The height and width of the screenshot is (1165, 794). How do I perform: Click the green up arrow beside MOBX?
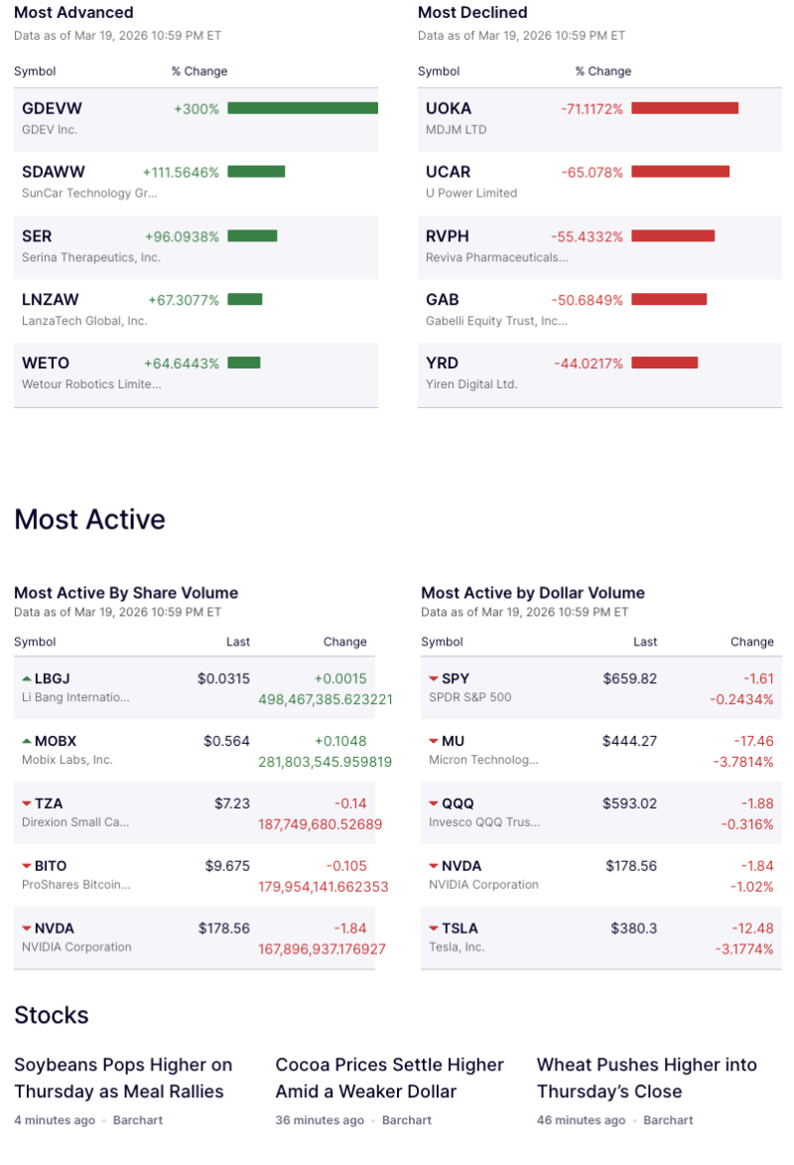click(x=27, y=741)
